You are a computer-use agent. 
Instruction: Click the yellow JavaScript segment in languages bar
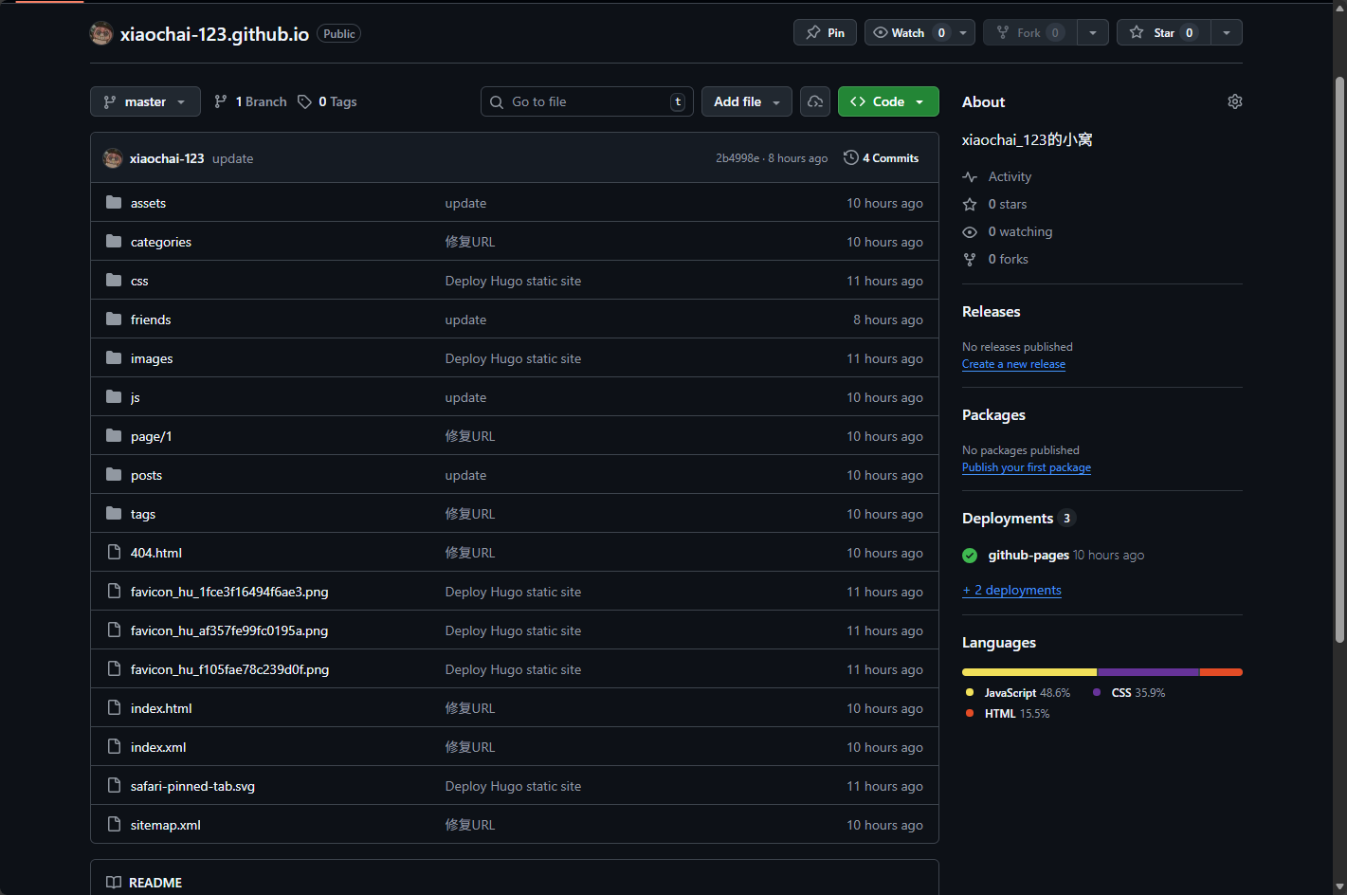[x=1028, y=672]
